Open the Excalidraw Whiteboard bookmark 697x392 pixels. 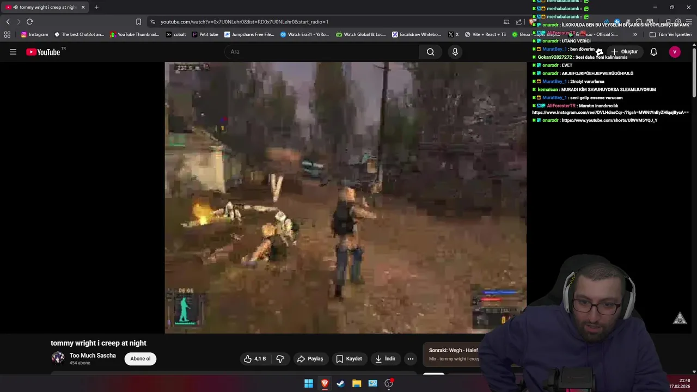click(x=417, y=34)
